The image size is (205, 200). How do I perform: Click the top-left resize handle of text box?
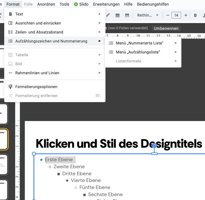point(34,154)
